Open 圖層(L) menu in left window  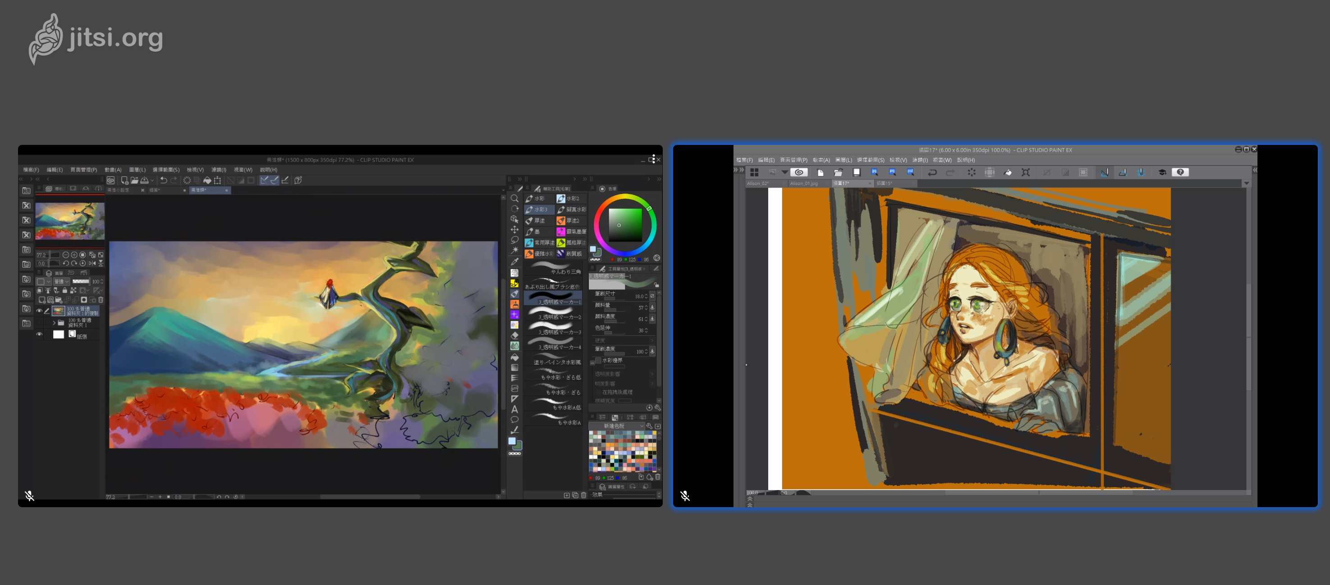pos(137,170)
